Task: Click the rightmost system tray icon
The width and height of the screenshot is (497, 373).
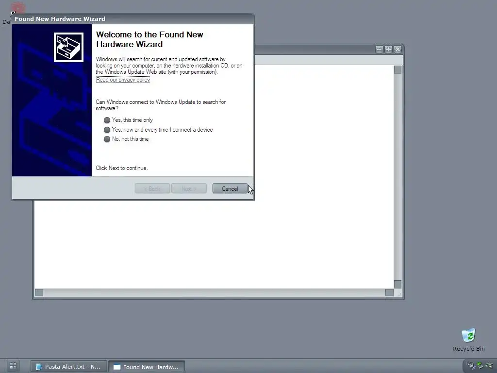Action: tap(489, 366)
